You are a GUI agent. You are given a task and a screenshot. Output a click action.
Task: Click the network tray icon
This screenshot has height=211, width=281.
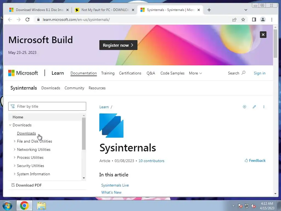(247, 206)
